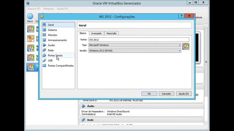Select the Windows 8.1 VM icon in list
Viewport: 234px width, 131px height.
31,48
